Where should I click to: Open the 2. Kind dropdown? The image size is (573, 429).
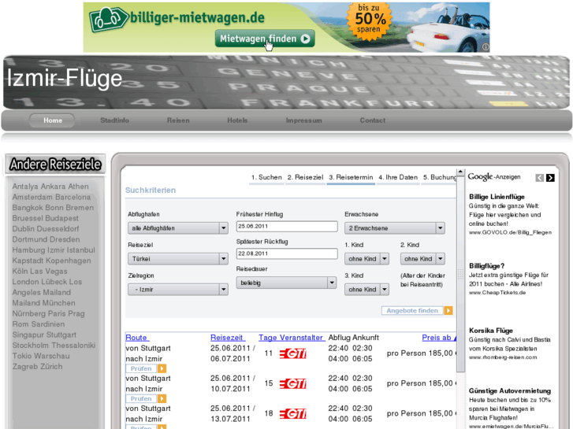pyautogui.click(x=422, y=259)
